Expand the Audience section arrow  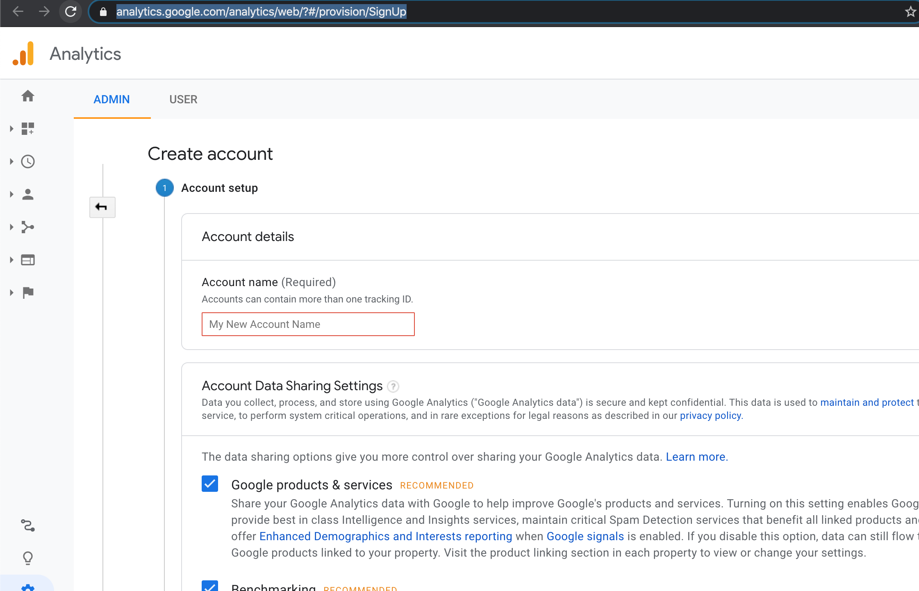pos(11,194)
